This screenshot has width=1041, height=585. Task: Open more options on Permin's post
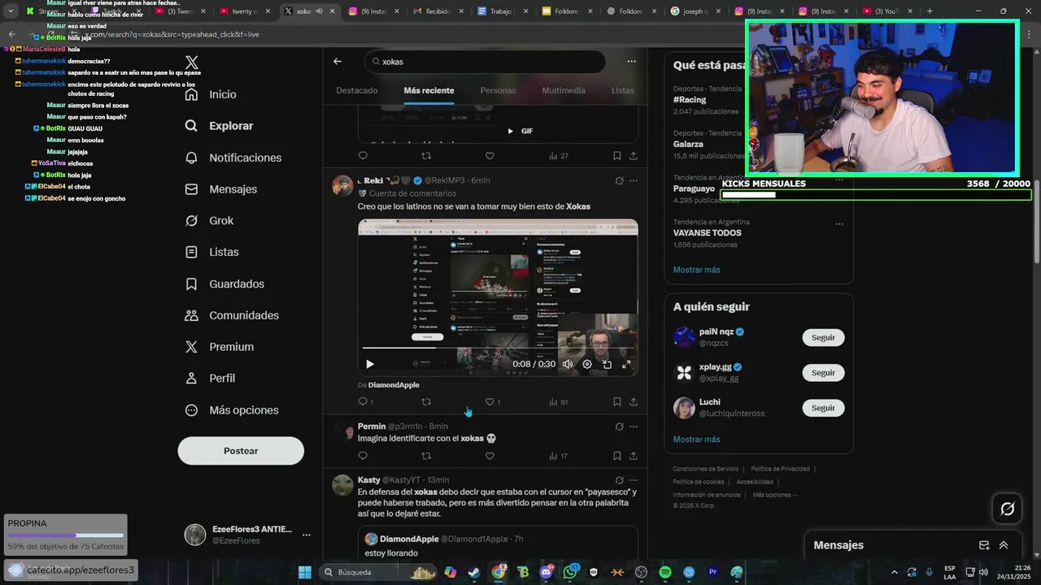click(634, 427)
